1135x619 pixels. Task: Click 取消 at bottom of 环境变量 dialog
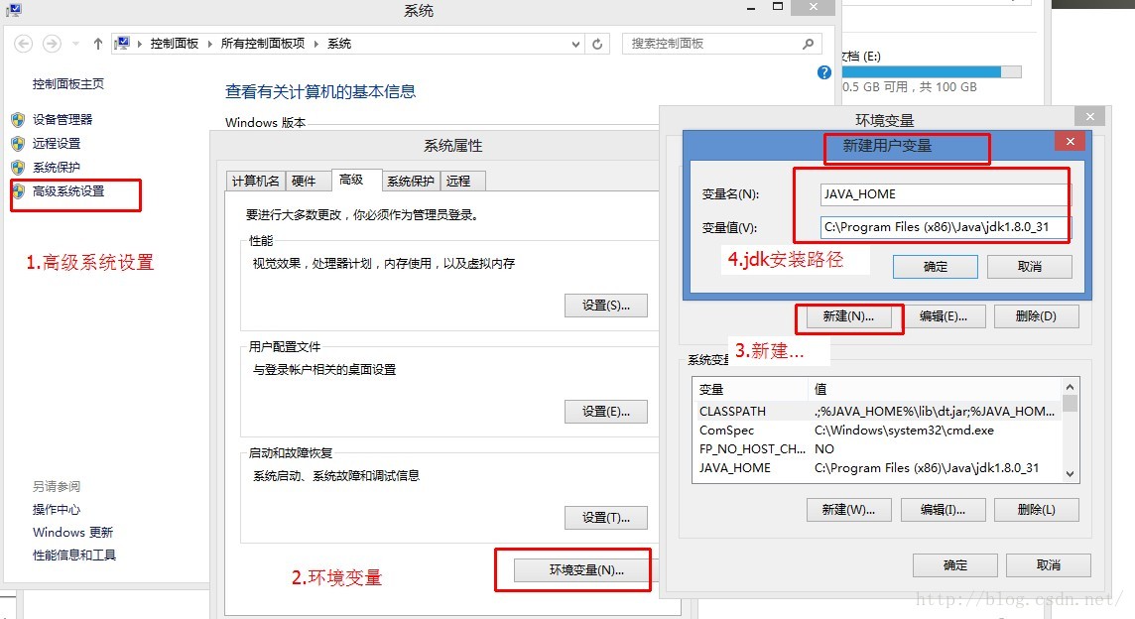(x=1048, y=565)
